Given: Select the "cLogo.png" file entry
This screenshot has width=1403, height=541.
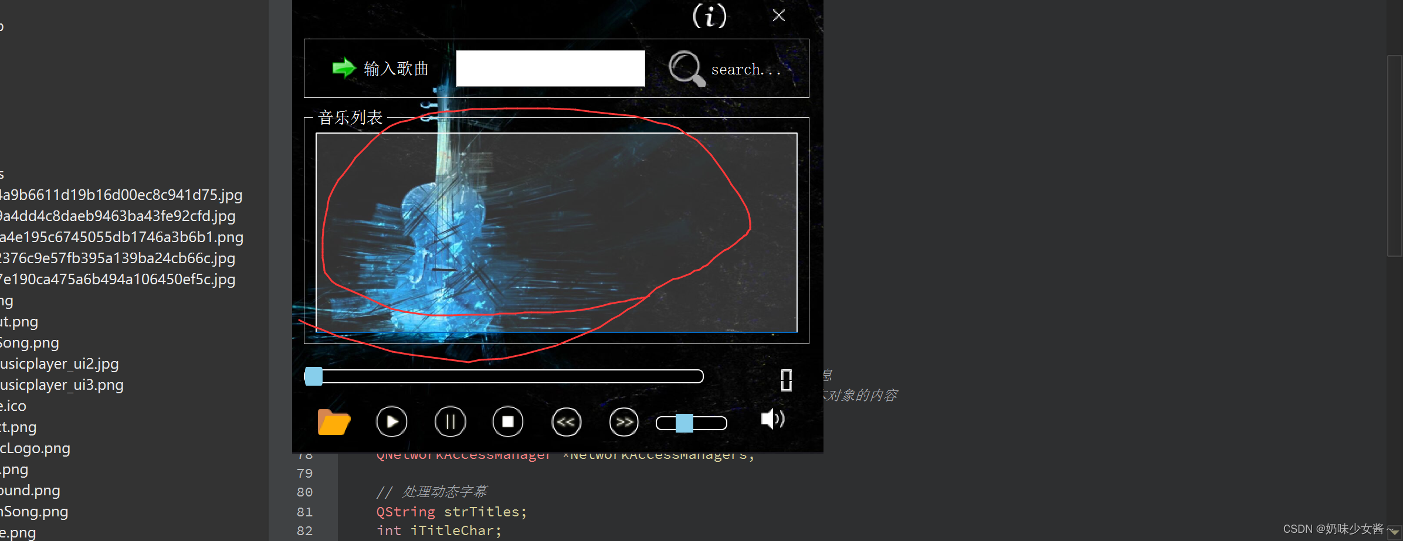Looking at the screenshot, I should [x=35, y=448].
